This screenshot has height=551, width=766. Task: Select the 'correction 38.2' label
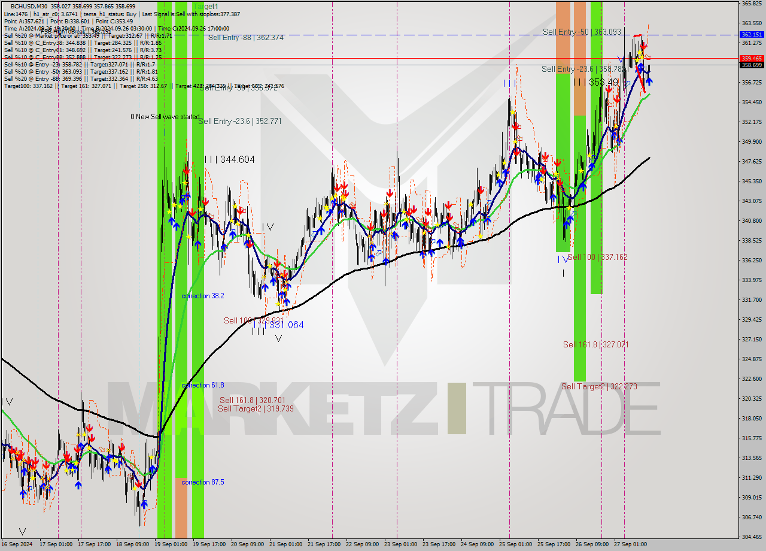[203, 296]
